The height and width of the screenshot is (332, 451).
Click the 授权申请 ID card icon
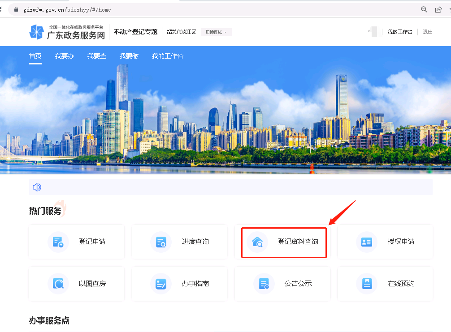click(367, 242)
